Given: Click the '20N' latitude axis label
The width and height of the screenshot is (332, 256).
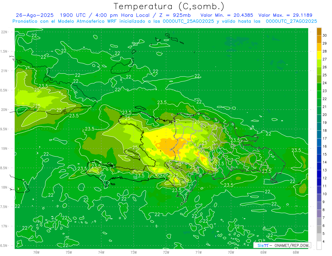Looking at the screenshot, I should tap(4, 110).
